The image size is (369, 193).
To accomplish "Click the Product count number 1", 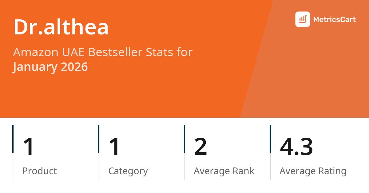I will pos(29,147).
